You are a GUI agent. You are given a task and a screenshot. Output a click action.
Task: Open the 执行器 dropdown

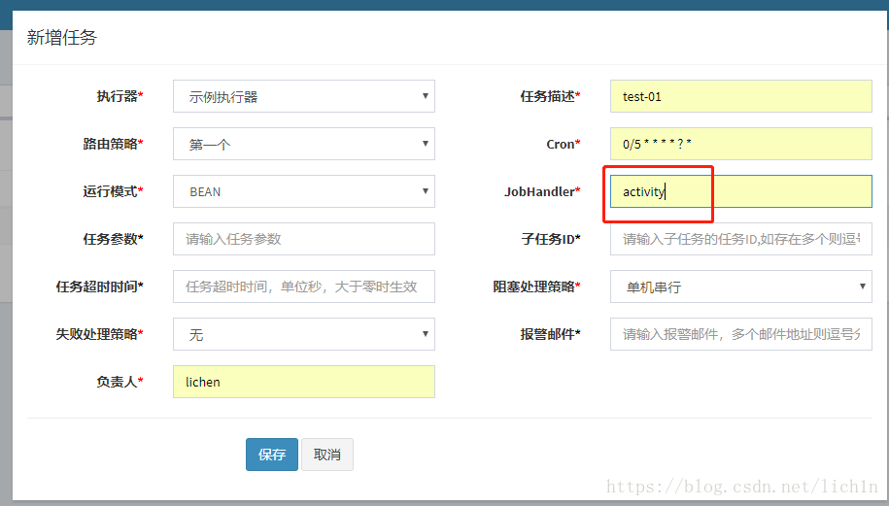point(303,96)
